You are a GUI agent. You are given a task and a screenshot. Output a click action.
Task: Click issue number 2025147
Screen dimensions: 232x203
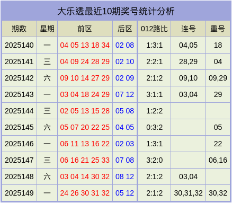pyautogui.click(x=19, y=160)
